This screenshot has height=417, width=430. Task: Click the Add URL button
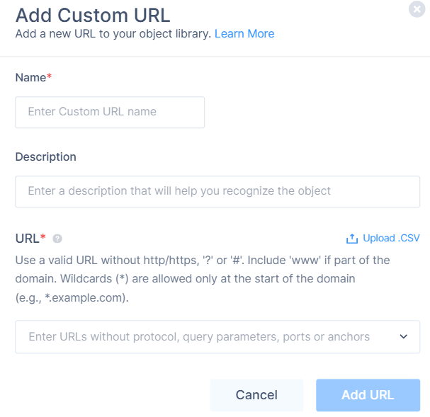pyautogui.click(x=368, y=395)
